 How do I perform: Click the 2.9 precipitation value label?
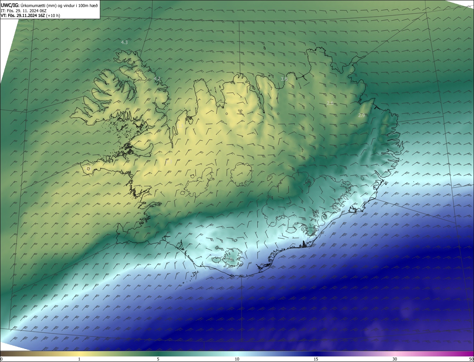click(362, 115)
